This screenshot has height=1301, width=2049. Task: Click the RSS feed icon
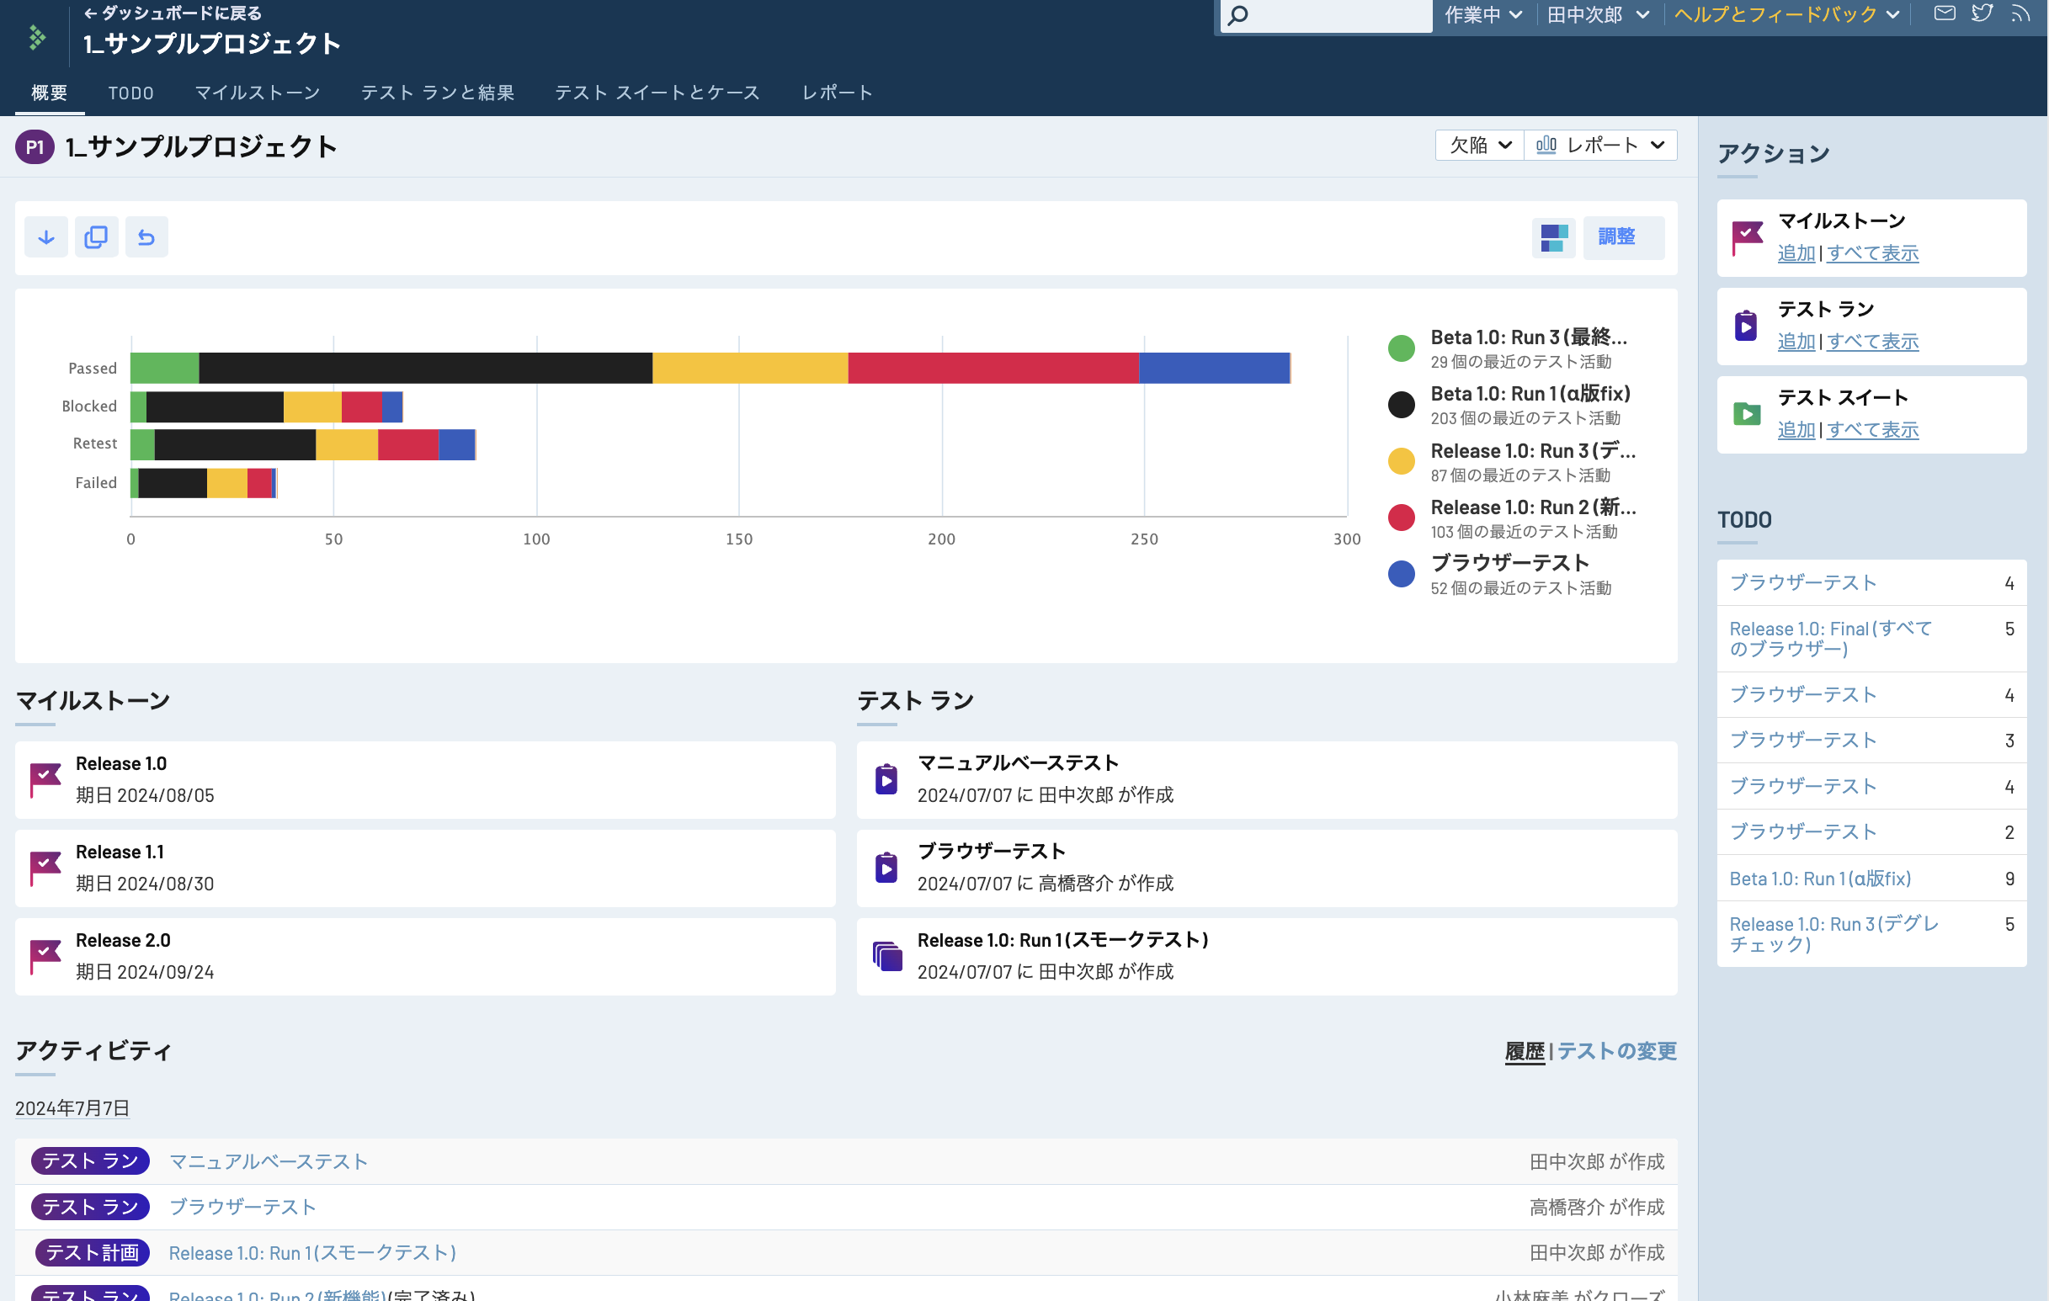pyautogui.click(x=2020, y=13)
